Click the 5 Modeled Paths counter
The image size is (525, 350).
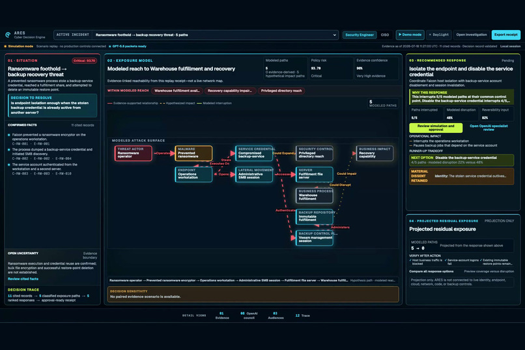383,104
